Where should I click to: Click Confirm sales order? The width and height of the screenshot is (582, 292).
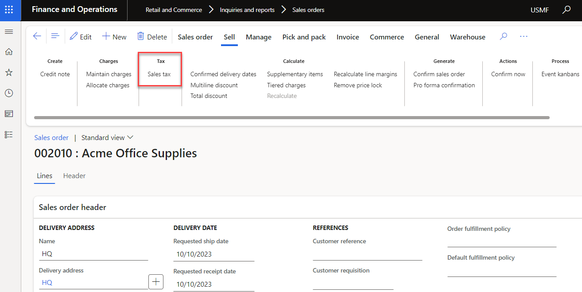439,74
